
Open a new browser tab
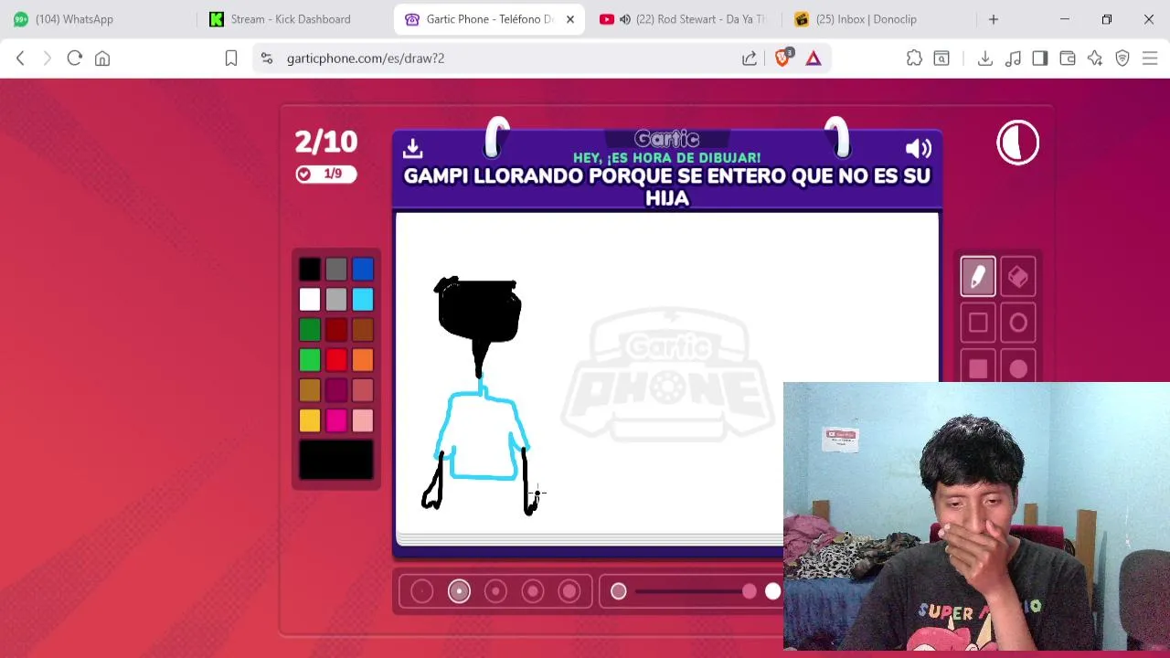994,19
